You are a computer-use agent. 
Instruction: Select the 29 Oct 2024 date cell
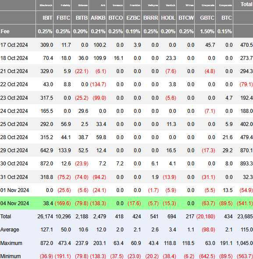click(x=14, y=150)
